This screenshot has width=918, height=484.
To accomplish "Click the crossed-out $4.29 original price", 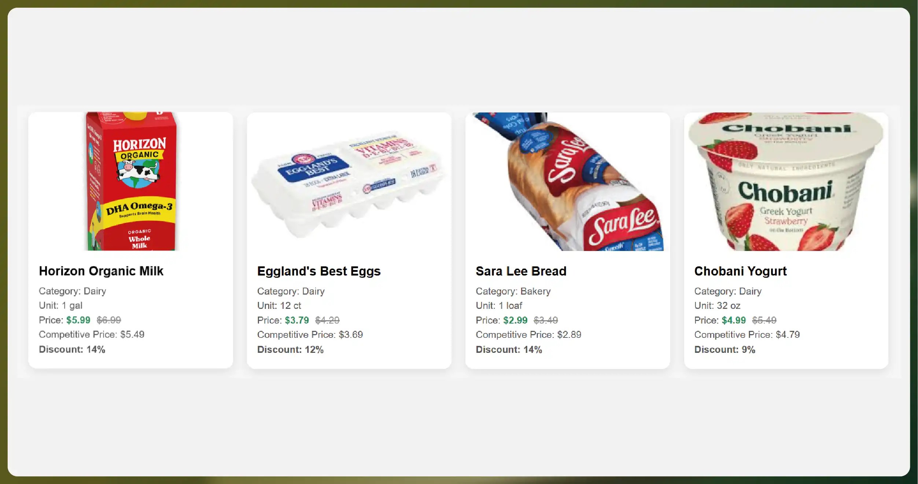I will [x=327, y=320].
